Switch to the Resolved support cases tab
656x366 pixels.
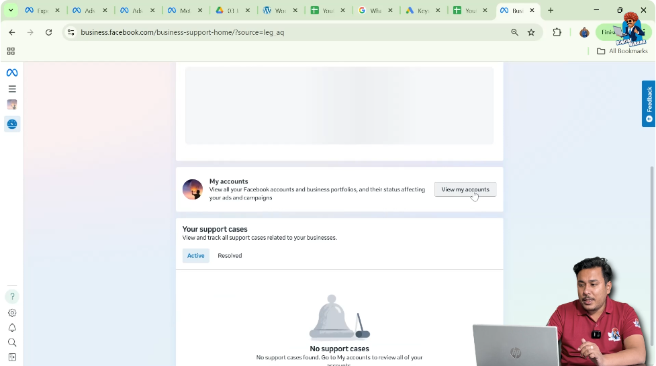pos(230,256)
